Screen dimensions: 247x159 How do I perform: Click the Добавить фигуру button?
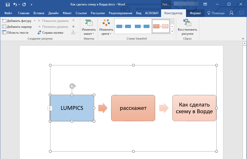[x=17, y=21]
